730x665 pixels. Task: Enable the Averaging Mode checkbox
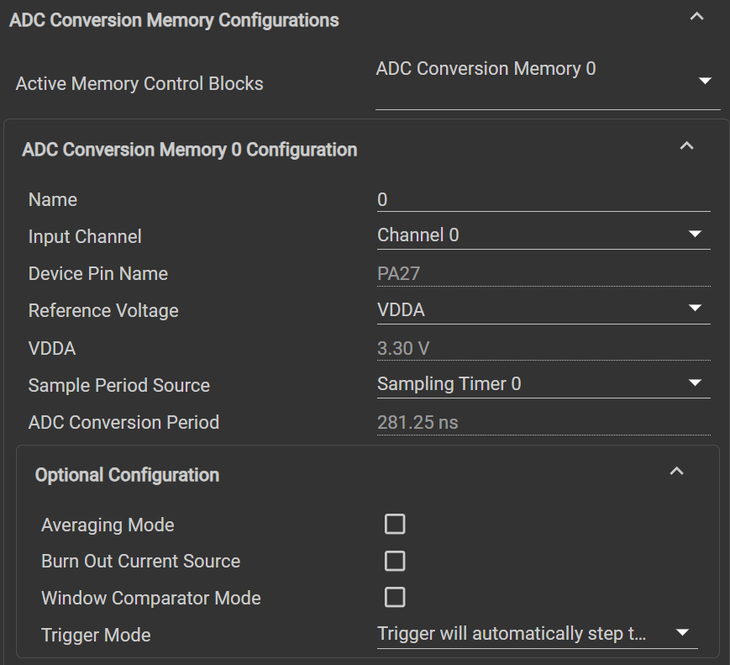tap(395, 525)
